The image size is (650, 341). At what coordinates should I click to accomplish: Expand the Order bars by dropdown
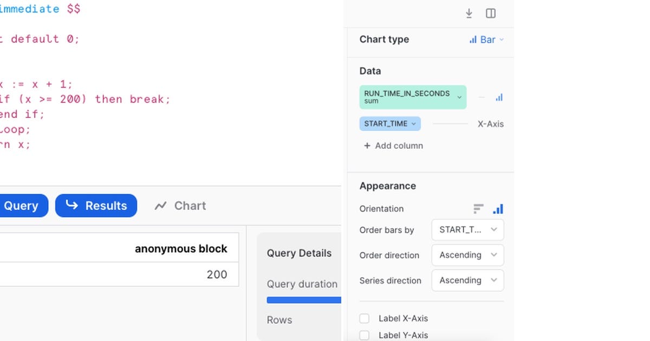[x=467, y=229]
